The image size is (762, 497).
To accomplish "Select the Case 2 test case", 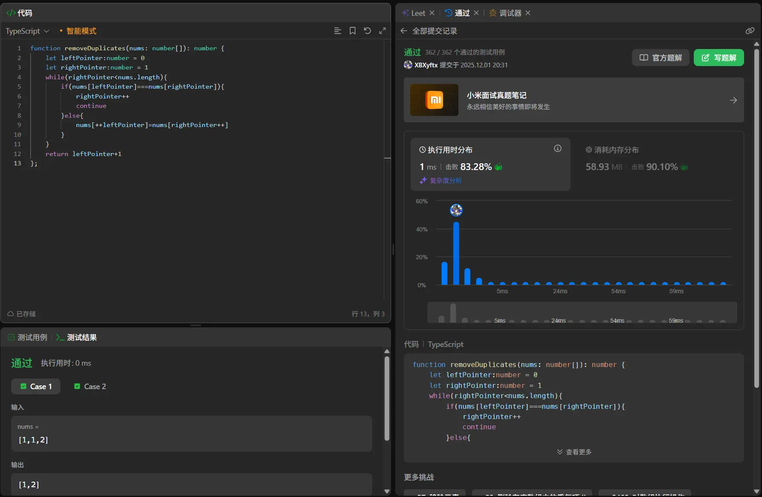I will point(90,386).
